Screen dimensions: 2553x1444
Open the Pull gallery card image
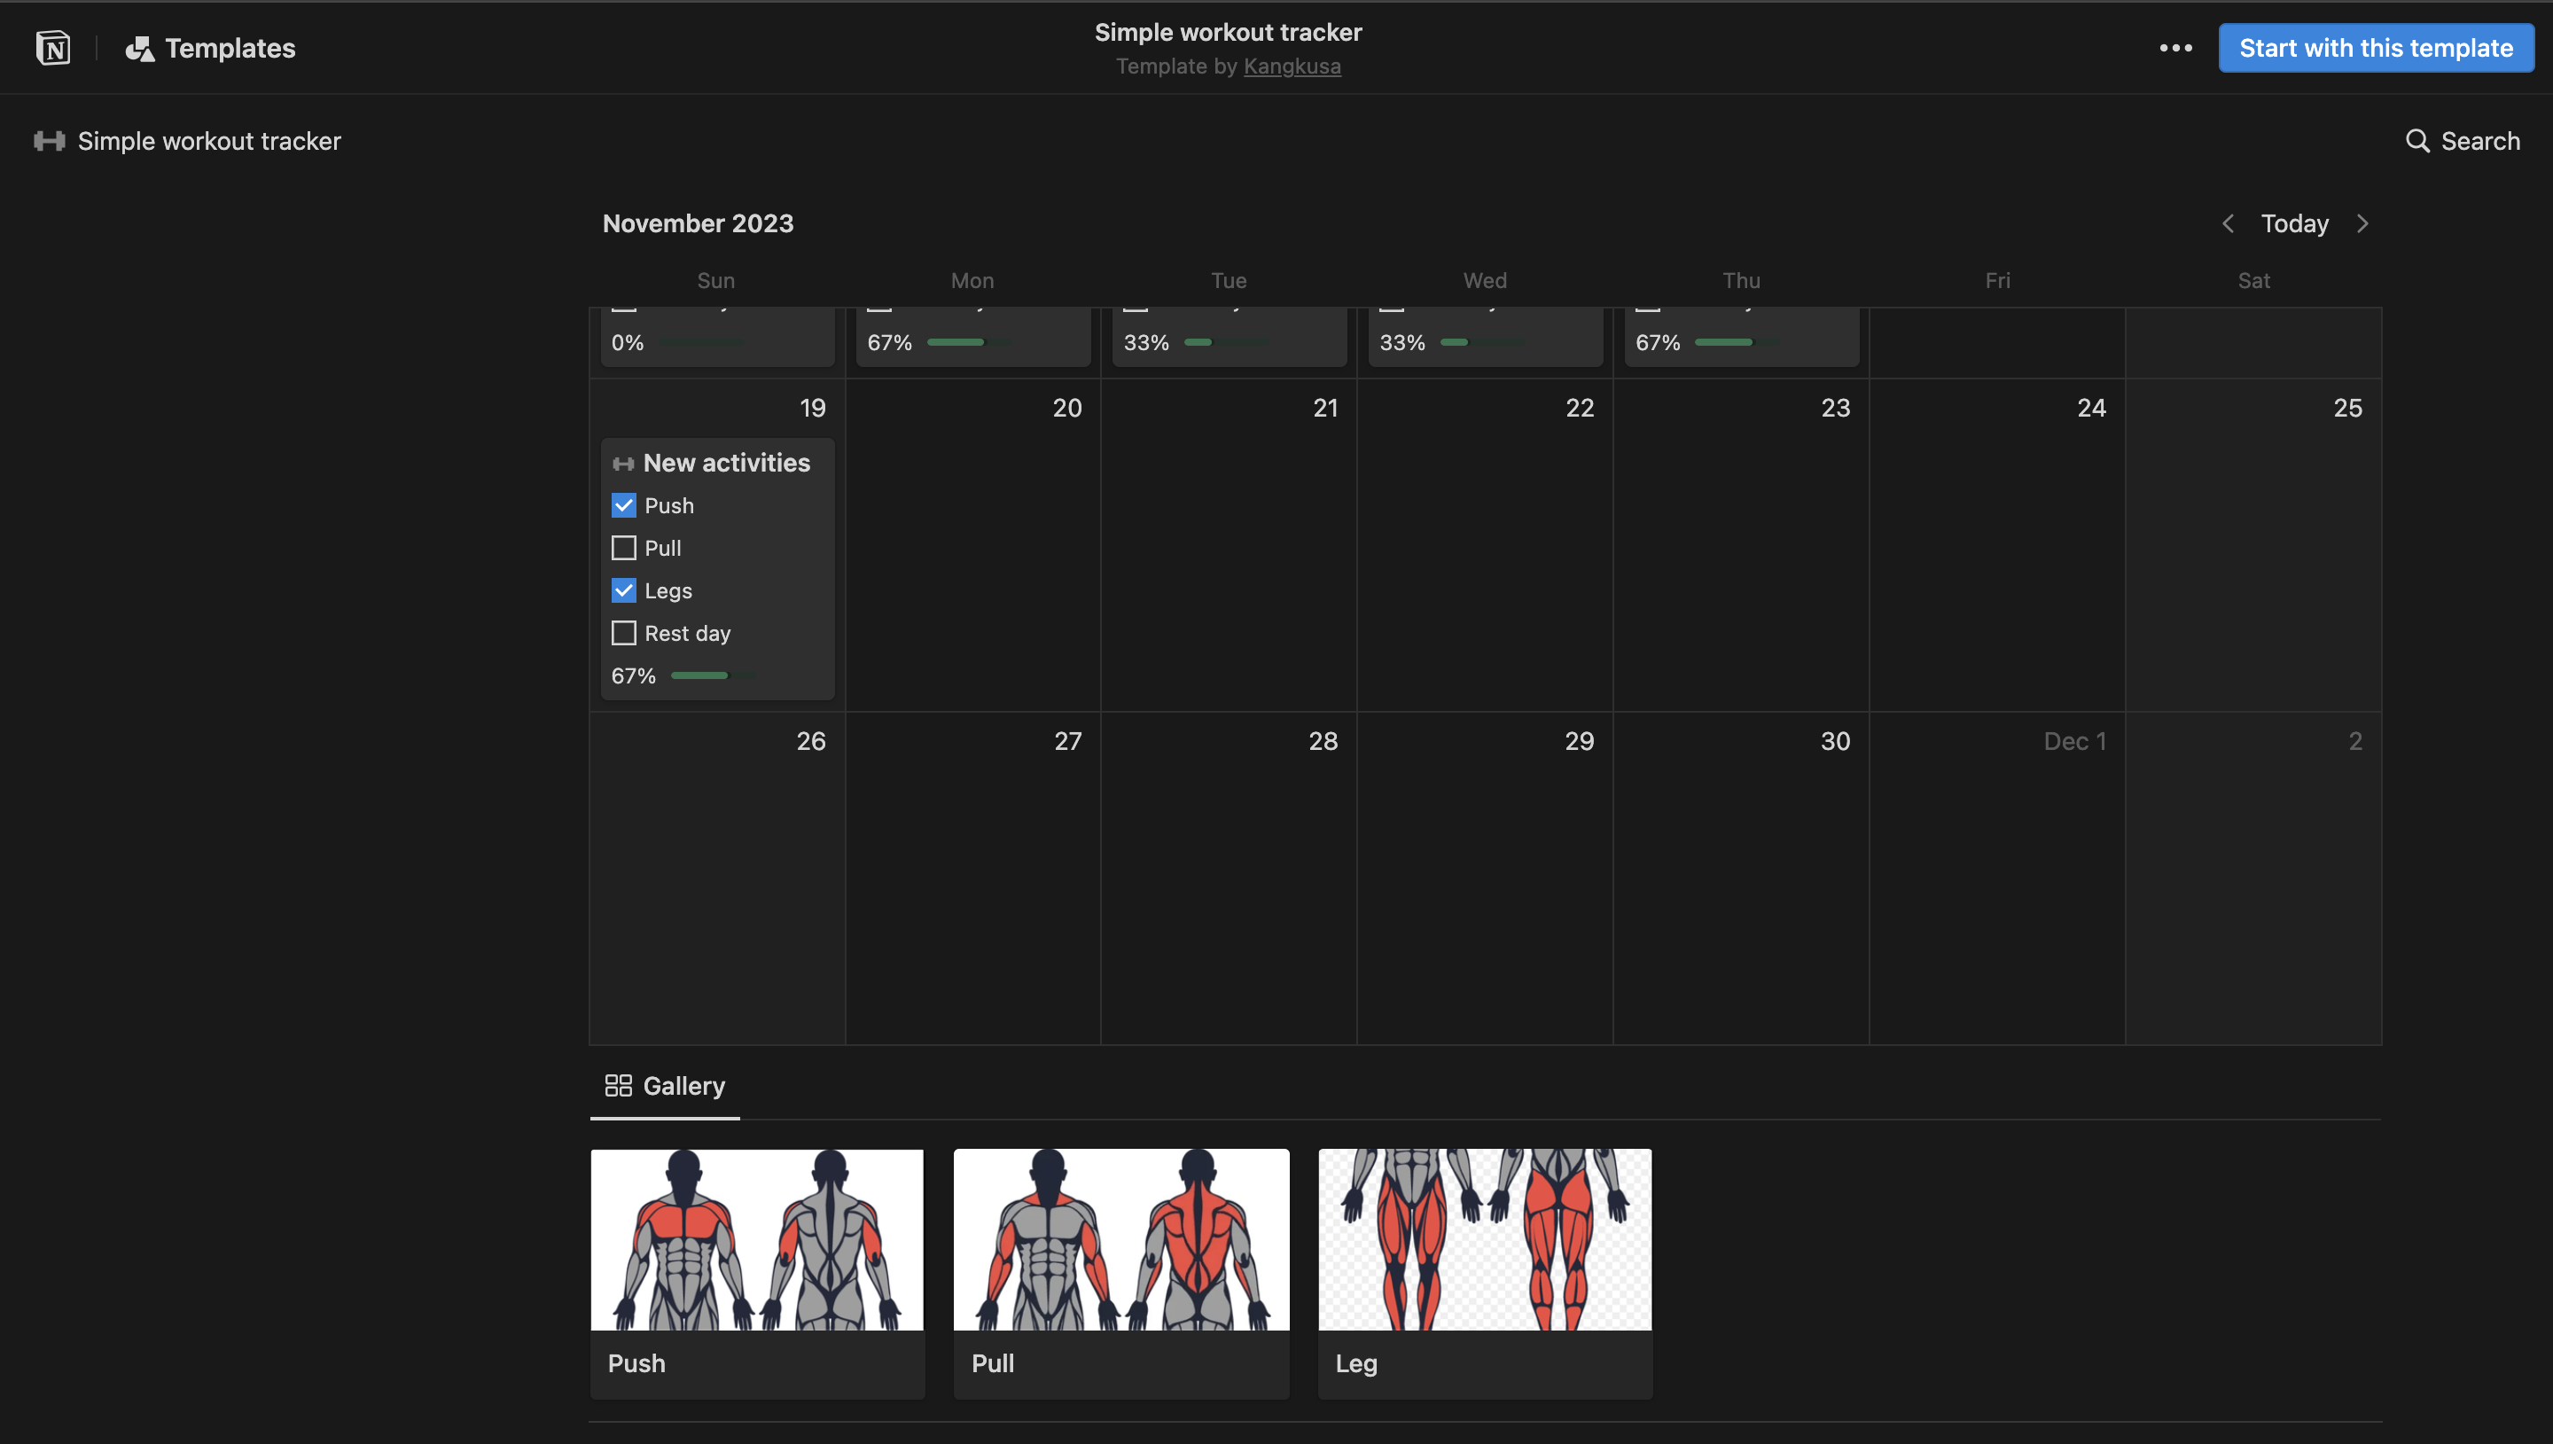[x=1121, y=1240]
